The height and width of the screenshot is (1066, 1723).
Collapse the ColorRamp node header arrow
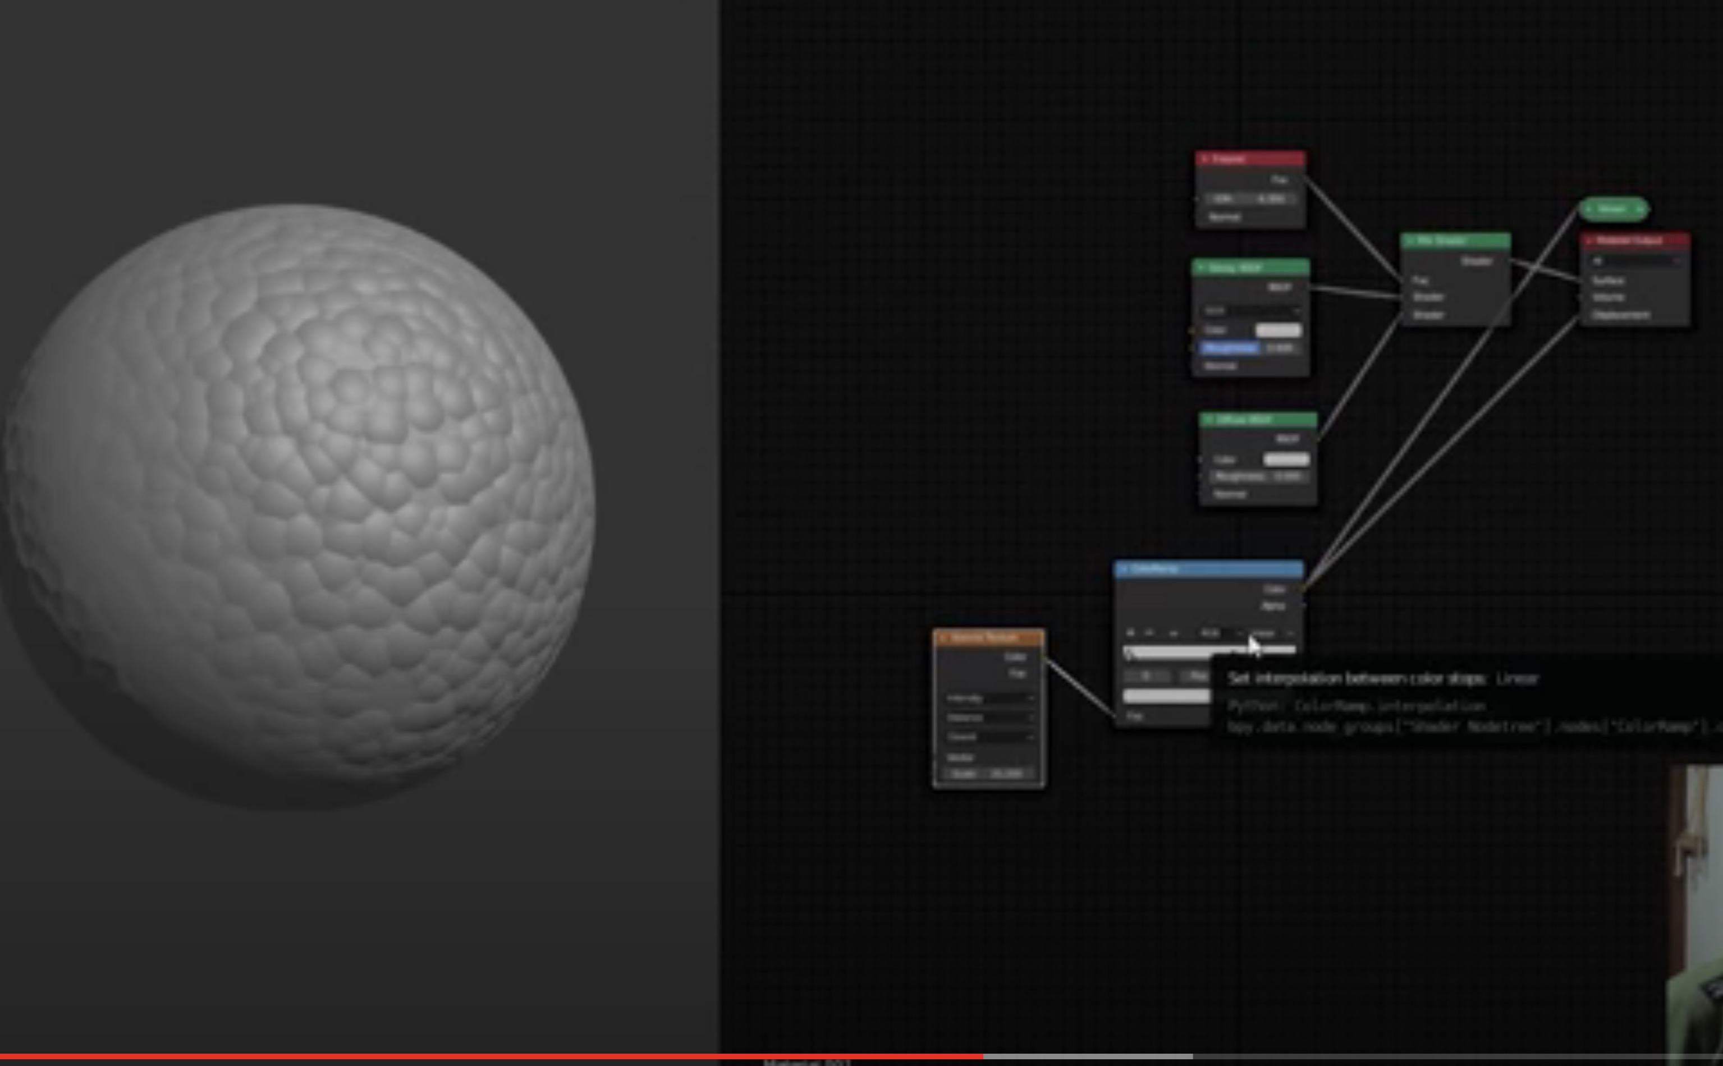click(1124, 569)
